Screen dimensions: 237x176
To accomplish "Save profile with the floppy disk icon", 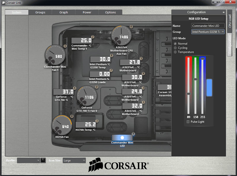I will 43,160.
